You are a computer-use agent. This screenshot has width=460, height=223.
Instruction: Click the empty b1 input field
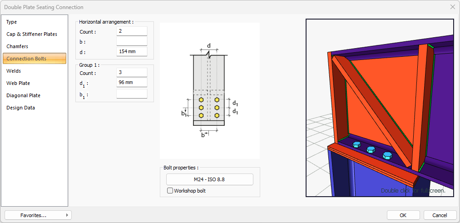[x=132, y=94]
